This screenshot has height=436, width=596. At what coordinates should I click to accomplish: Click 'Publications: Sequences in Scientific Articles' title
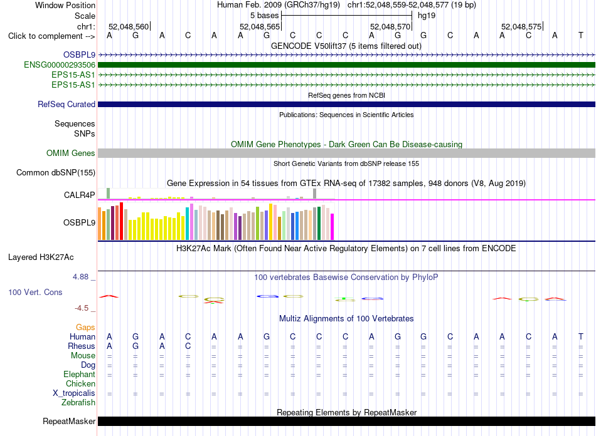[346, 115]
